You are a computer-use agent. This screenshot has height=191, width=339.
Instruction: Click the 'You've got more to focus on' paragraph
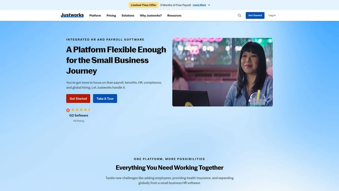[114, 85]
